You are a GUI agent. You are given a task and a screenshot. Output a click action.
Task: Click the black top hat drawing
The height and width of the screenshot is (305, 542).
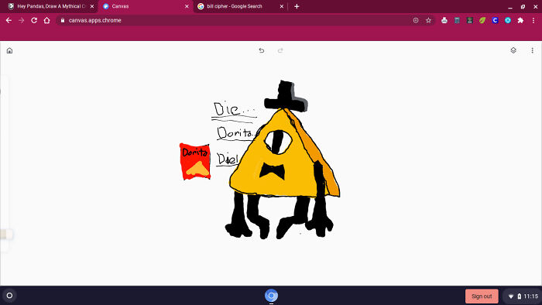pos(286,96)
